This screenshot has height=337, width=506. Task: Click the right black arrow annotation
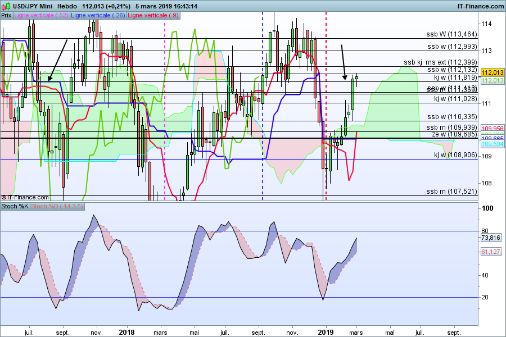coord(344,62)
